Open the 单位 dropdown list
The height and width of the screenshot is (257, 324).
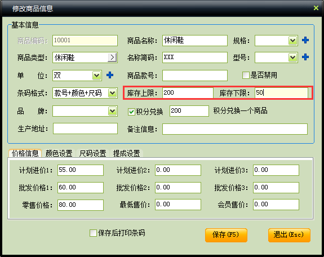pyautogui.click(x=96, y=76)
